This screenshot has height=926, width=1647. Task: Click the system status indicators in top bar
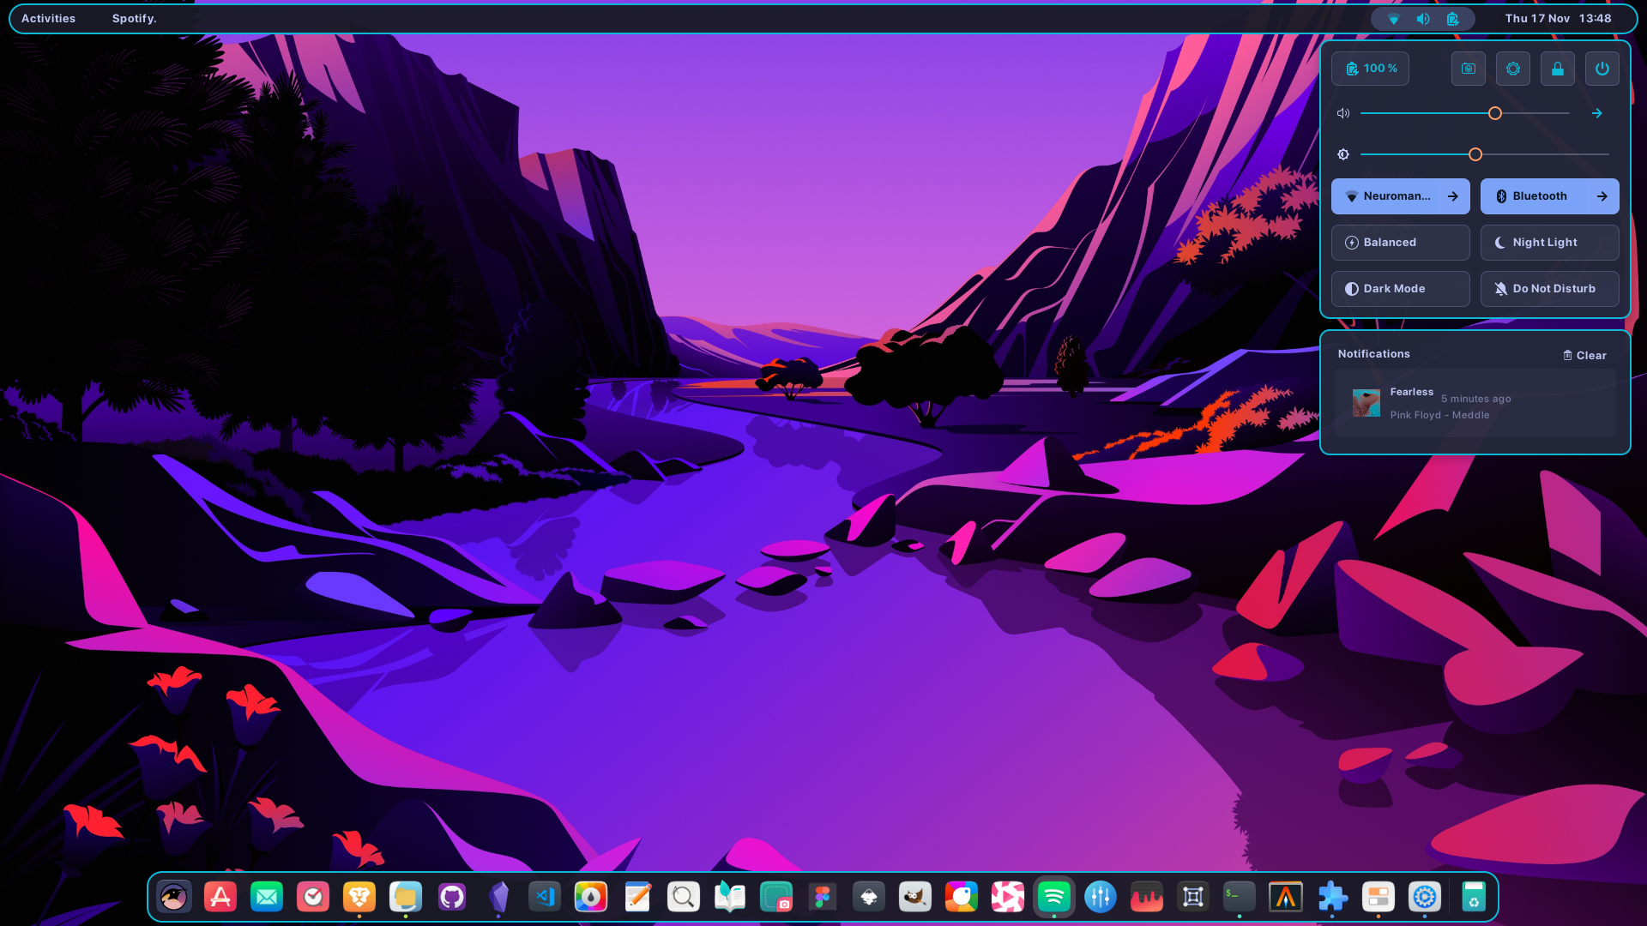[x=1423, y=19]
